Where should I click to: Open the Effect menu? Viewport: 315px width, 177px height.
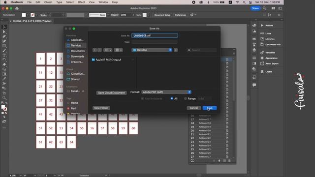81,2
